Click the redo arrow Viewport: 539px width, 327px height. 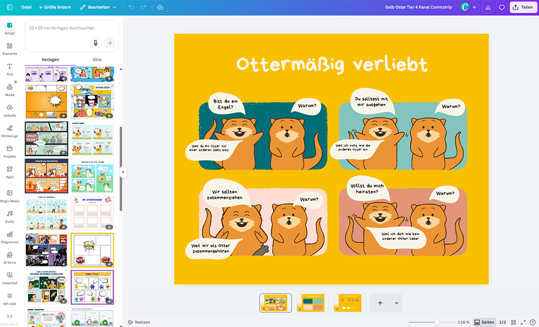pyautogui.click(x=143, y=7)
